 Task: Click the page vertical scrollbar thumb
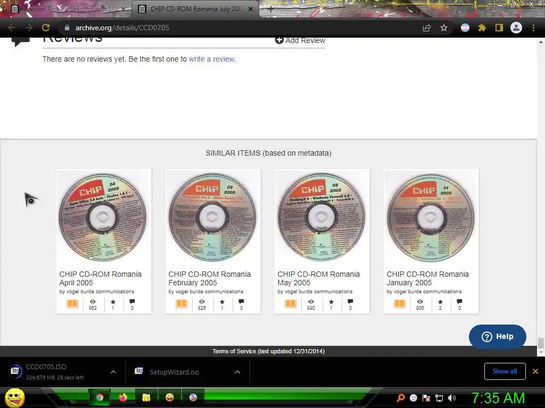click(541, 343)
